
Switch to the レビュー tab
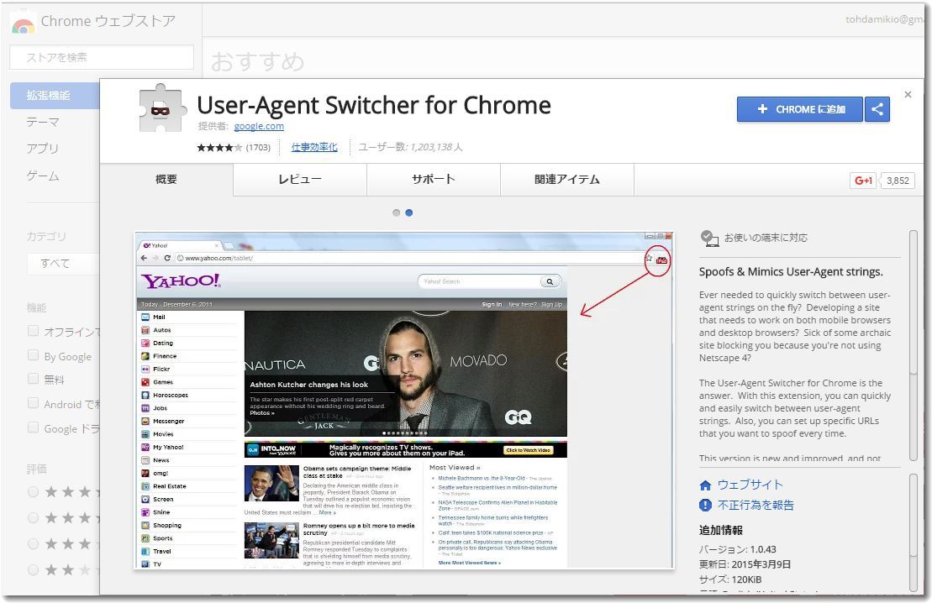(x=299, y=180)
